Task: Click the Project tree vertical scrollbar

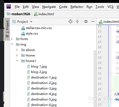Action: click(95, 78)
